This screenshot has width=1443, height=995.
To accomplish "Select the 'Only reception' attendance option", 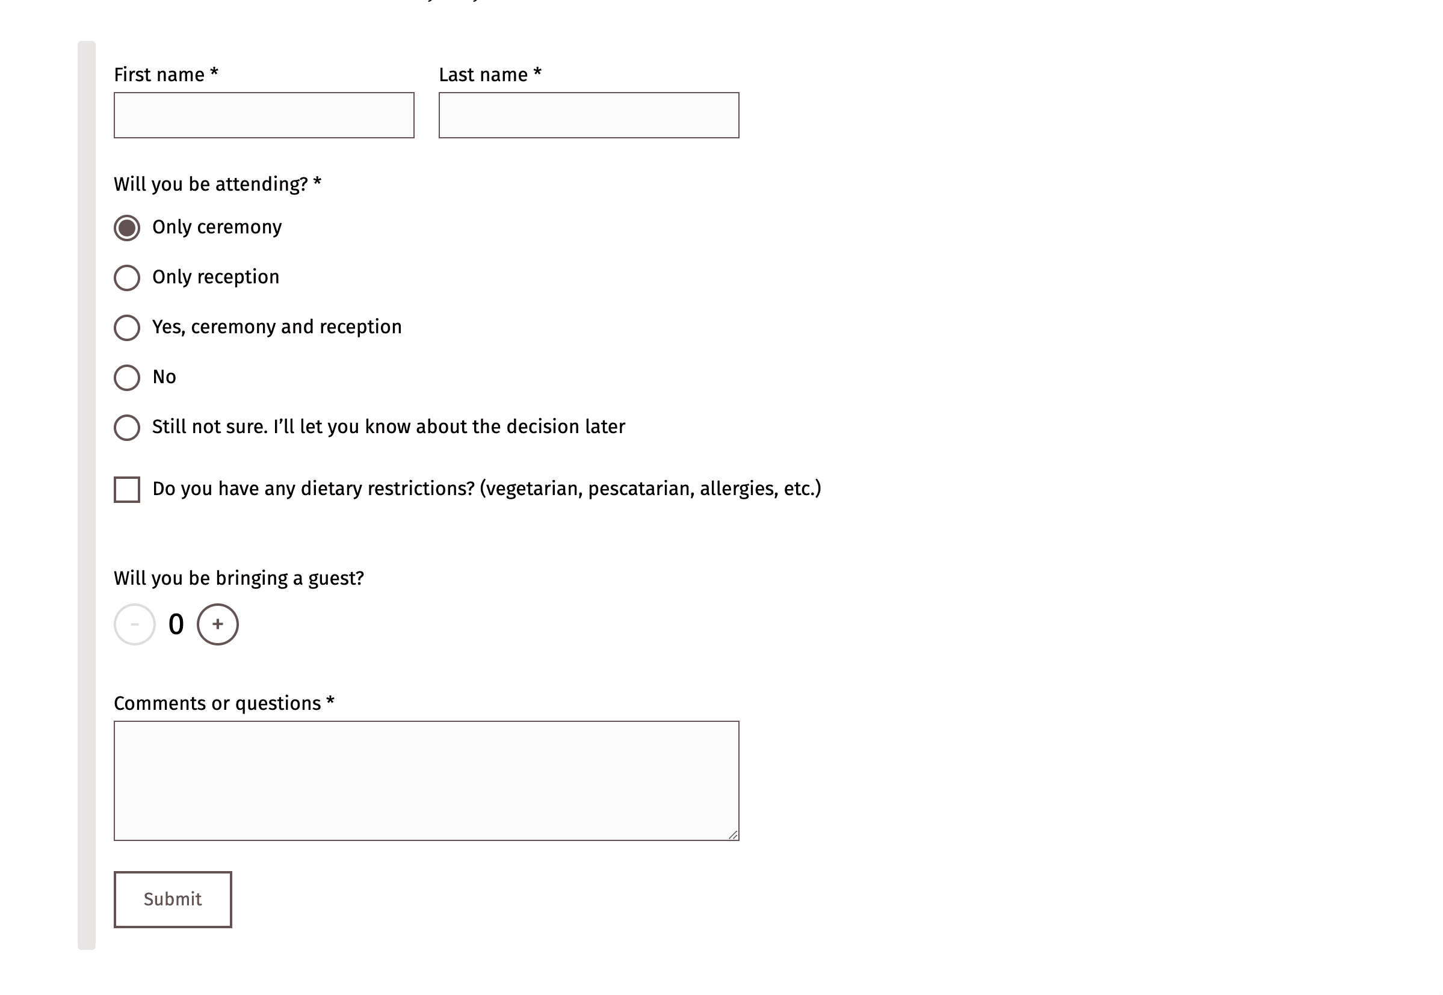I will pyautogui.click(x=127, y=276).
